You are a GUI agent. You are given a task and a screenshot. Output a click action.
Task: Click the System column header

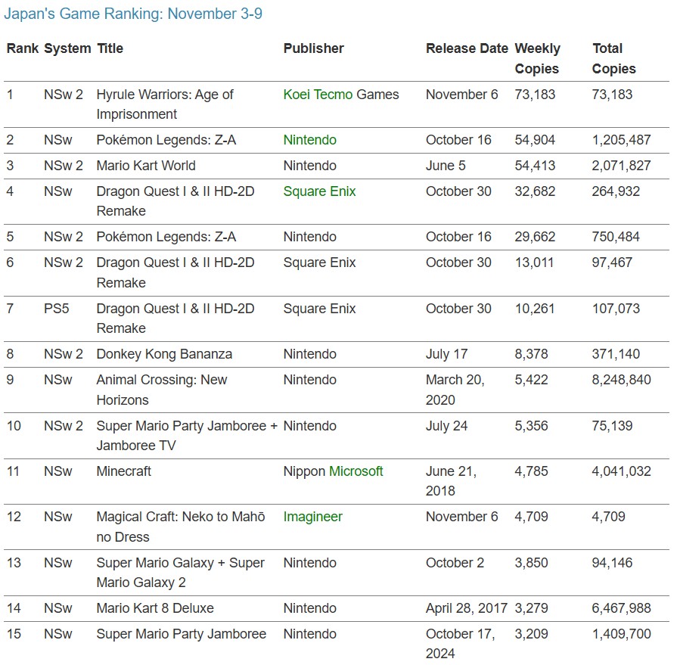67,48
